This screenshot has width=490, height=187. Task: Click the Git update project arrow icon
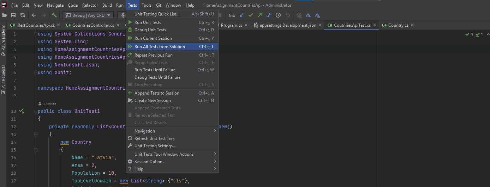[x=241, y=15]
